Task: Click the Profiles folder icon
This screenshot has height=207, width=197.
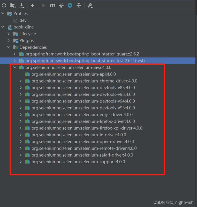Action: (10, 14)
